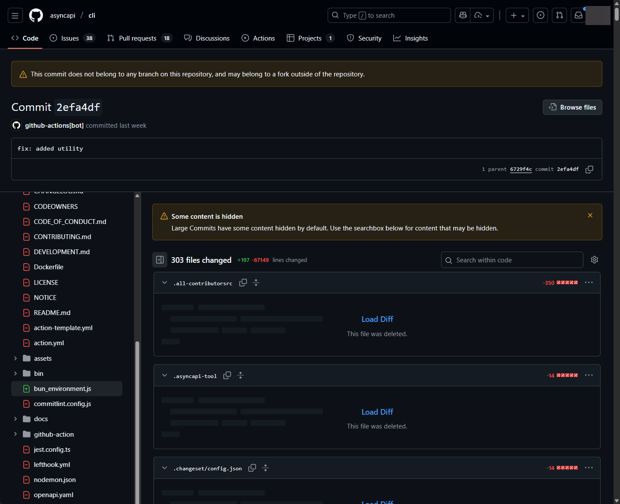Go to GitHub homepage via logo

tap(36, 16)
